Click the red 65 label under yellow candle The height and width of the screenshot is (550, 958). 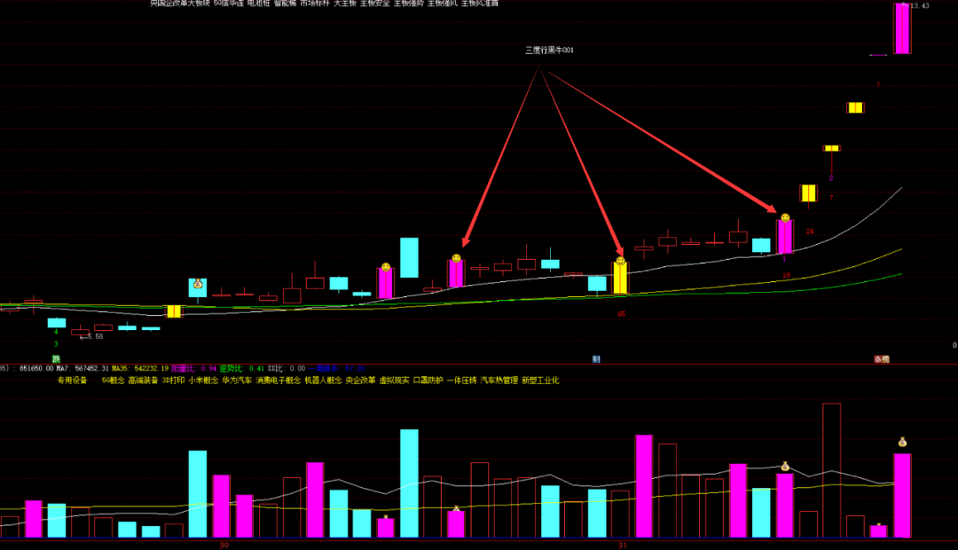621,314
